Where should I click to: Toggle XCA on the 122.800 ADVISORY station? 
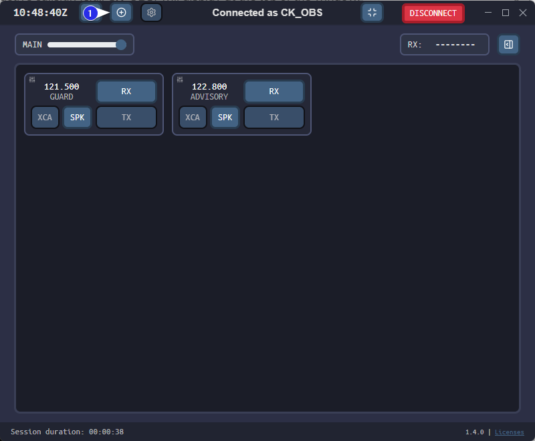tap(193, 117)
